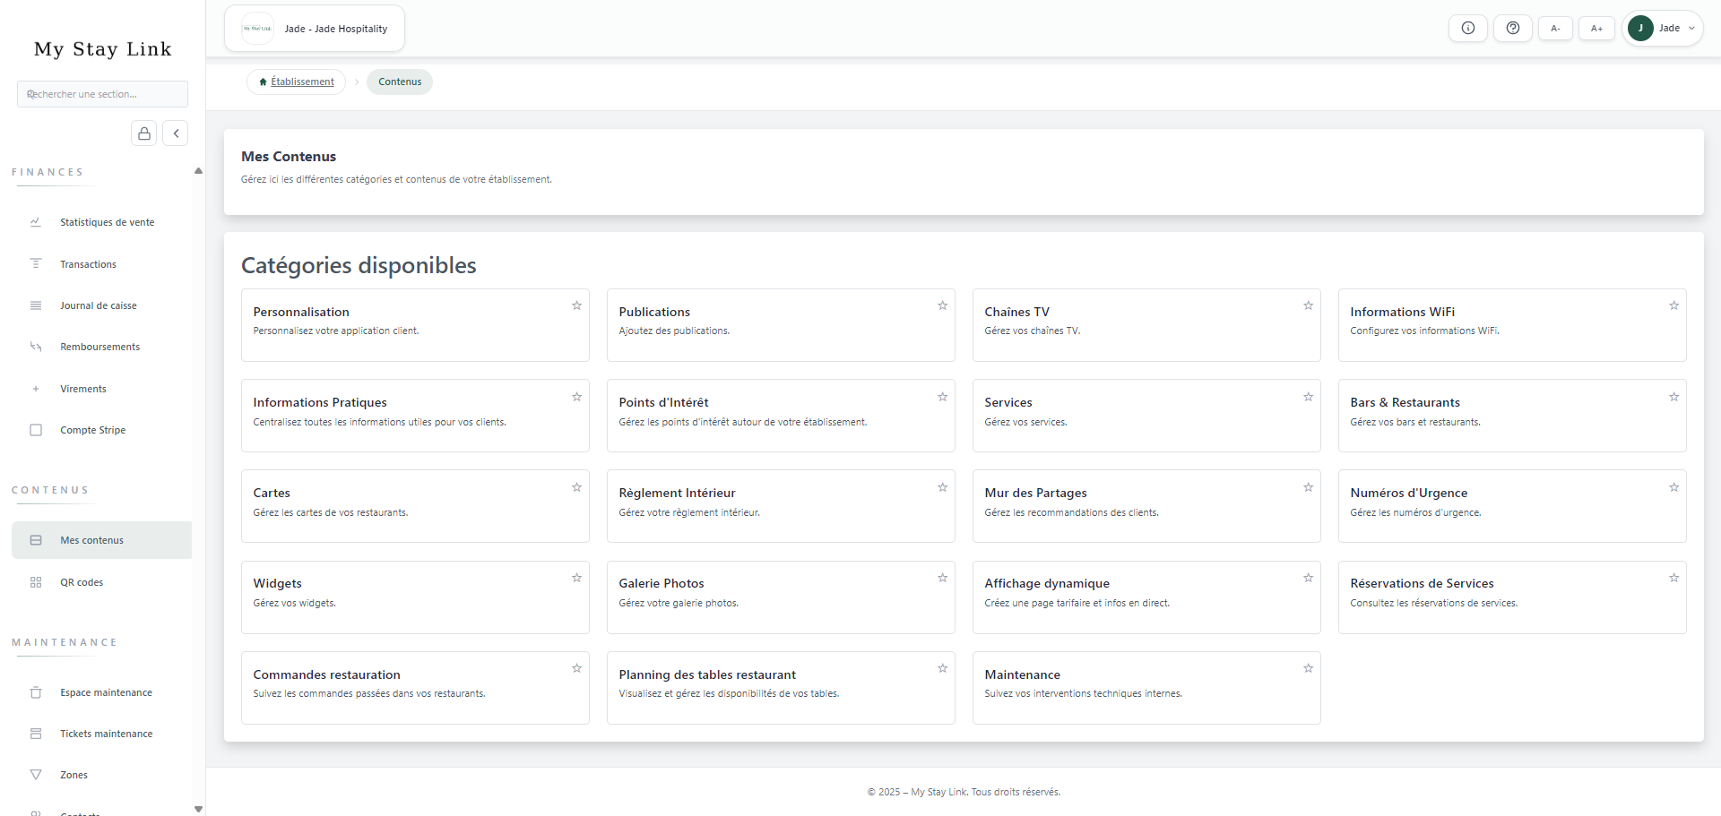1721x816 pixels.
Task: Select the Statistiques de vente chart icon
Action: point(35,221)
